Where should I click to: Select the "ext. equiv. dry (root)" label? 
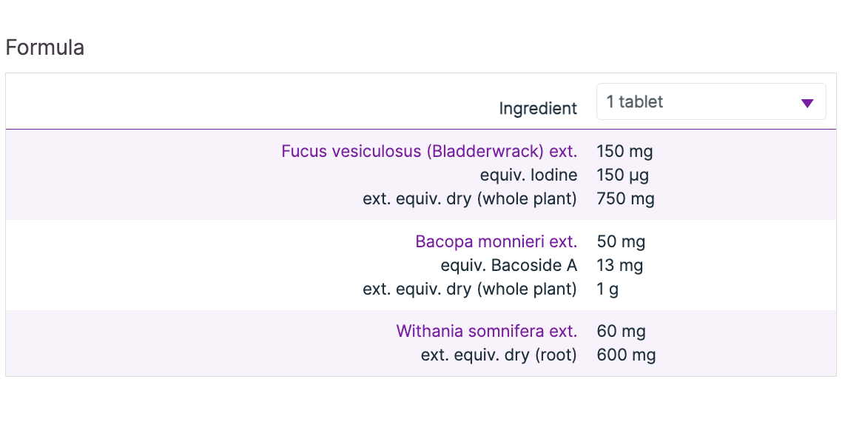(x=499, y=355)
